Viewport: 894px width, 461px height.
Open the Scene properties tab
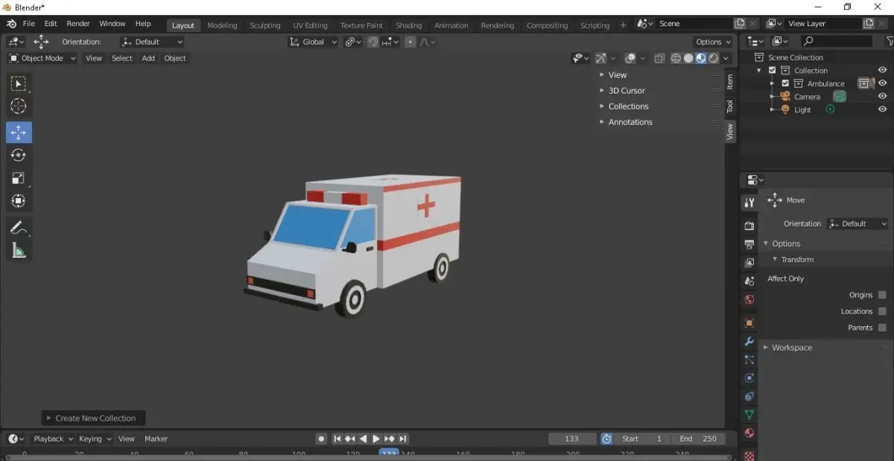tap(749, 282)
